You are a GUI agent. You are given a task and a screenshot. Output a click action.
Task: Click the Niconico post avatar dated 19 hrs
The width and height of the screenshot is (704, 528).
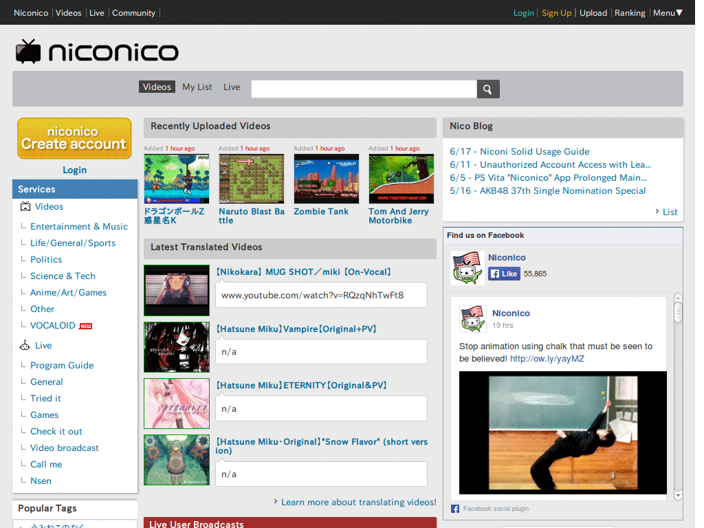tap(473, 318)
